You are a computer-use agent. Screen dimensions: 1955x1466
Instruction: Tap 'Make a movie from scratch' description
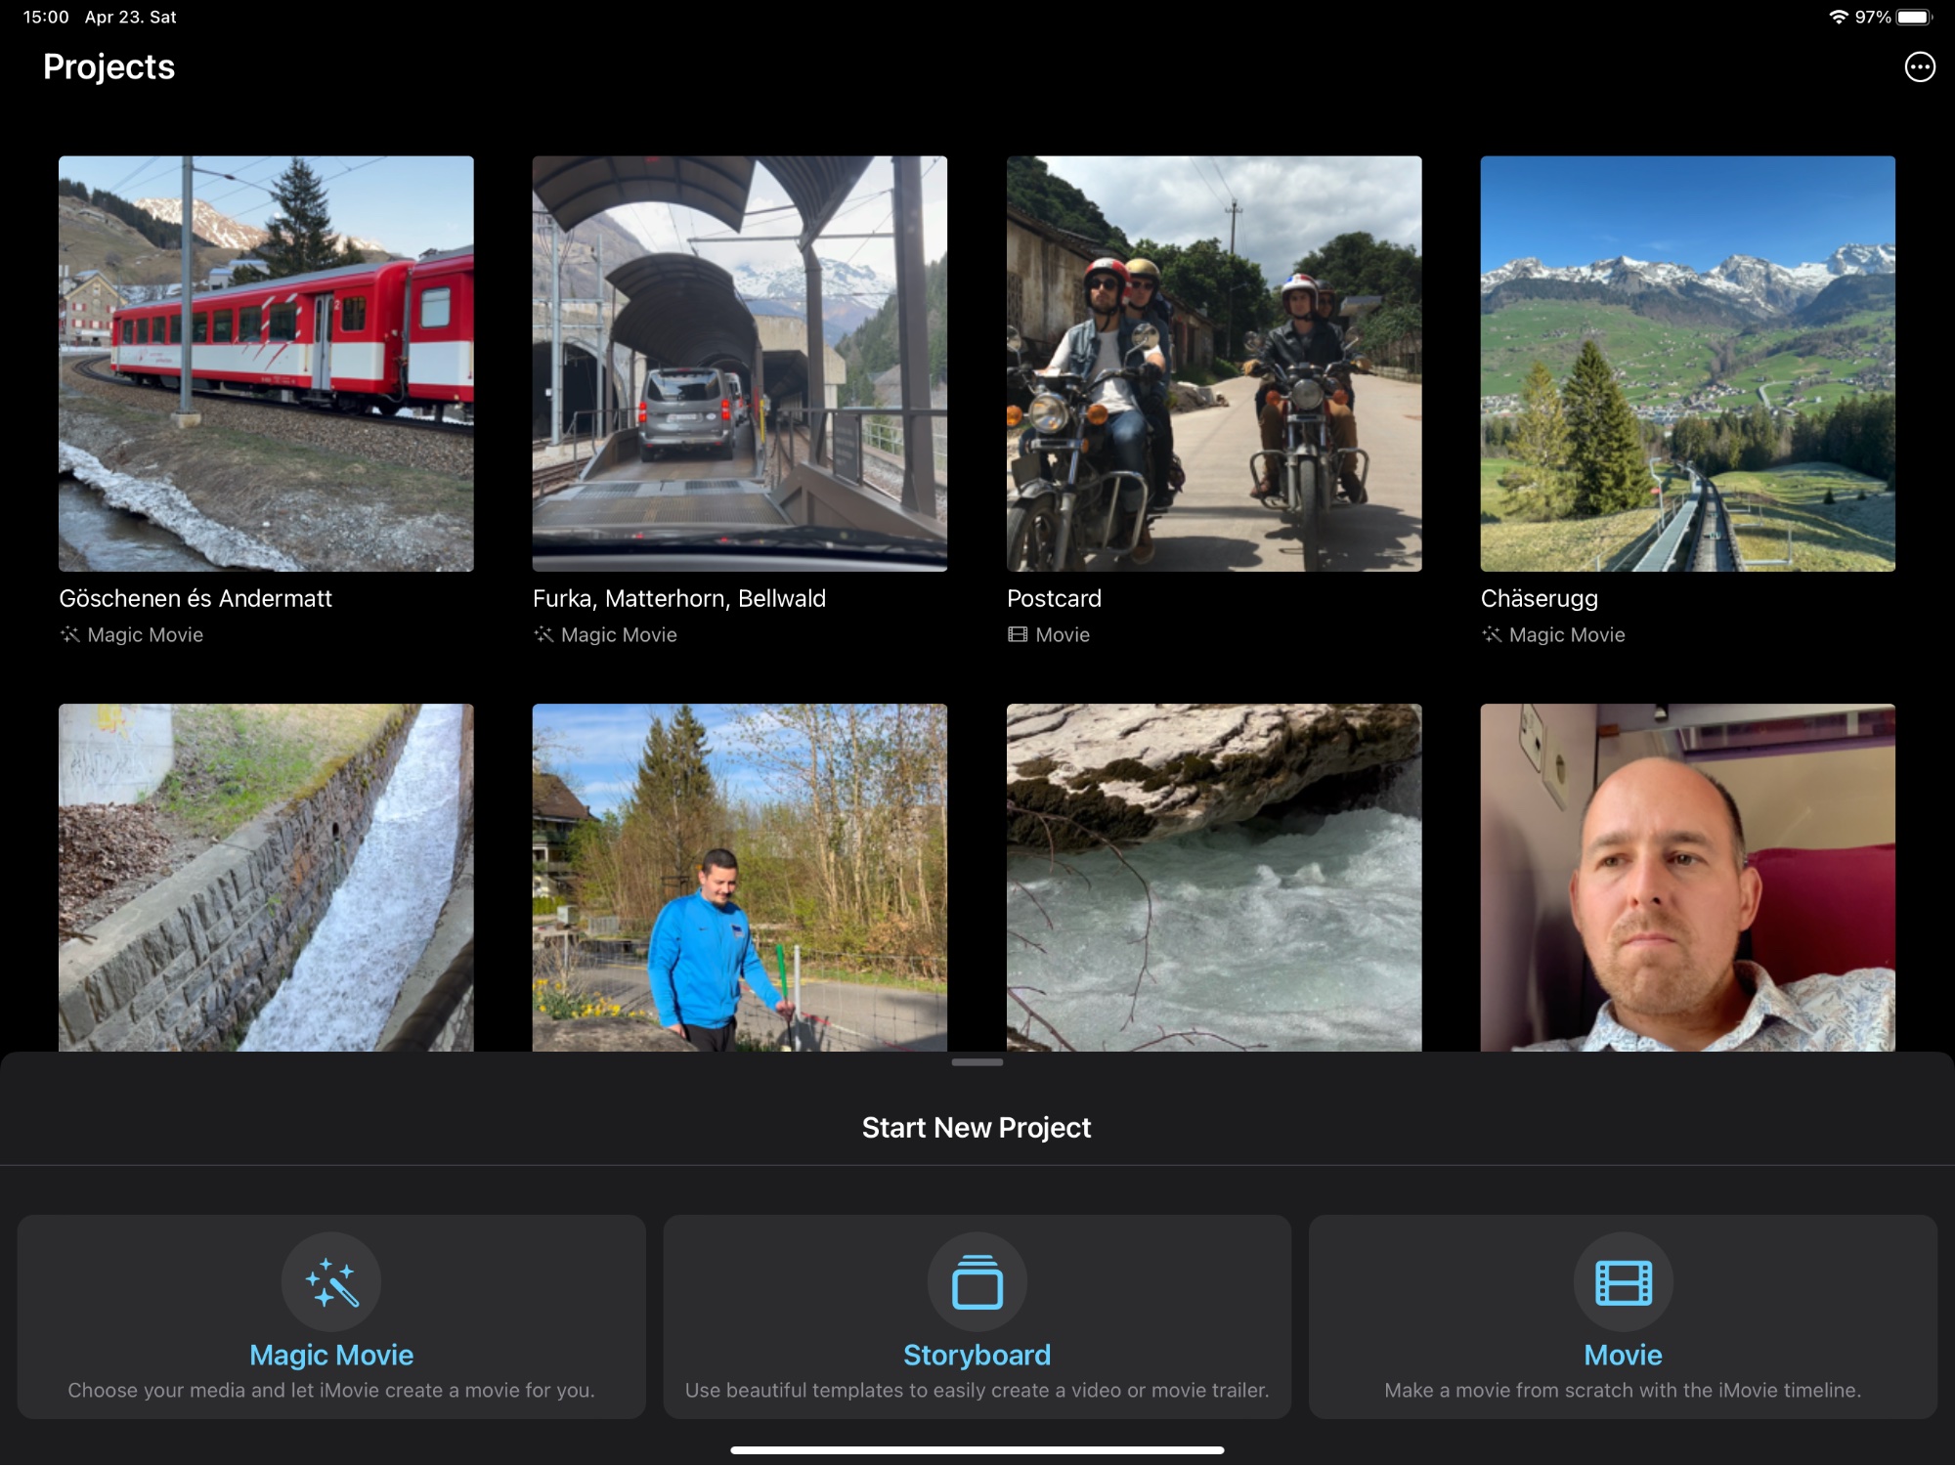click(1623, 1390)
